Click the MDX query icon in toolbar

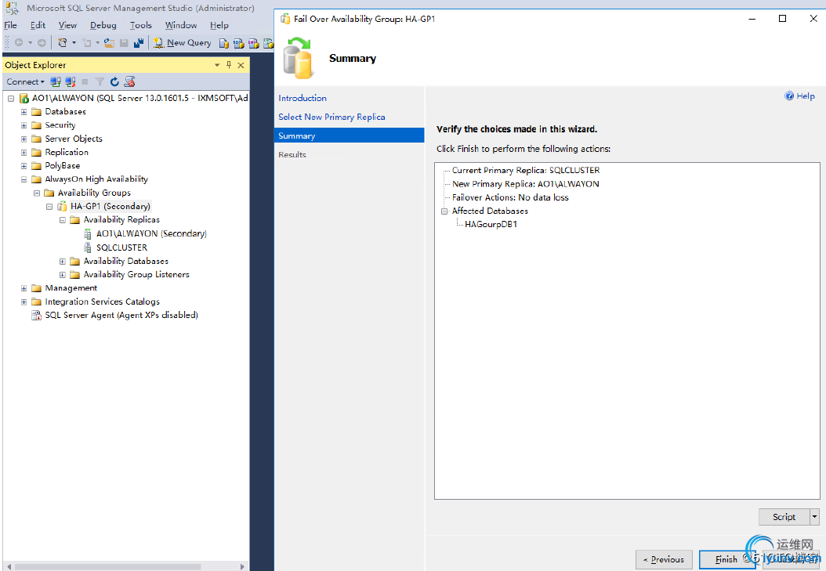point(239,43)
